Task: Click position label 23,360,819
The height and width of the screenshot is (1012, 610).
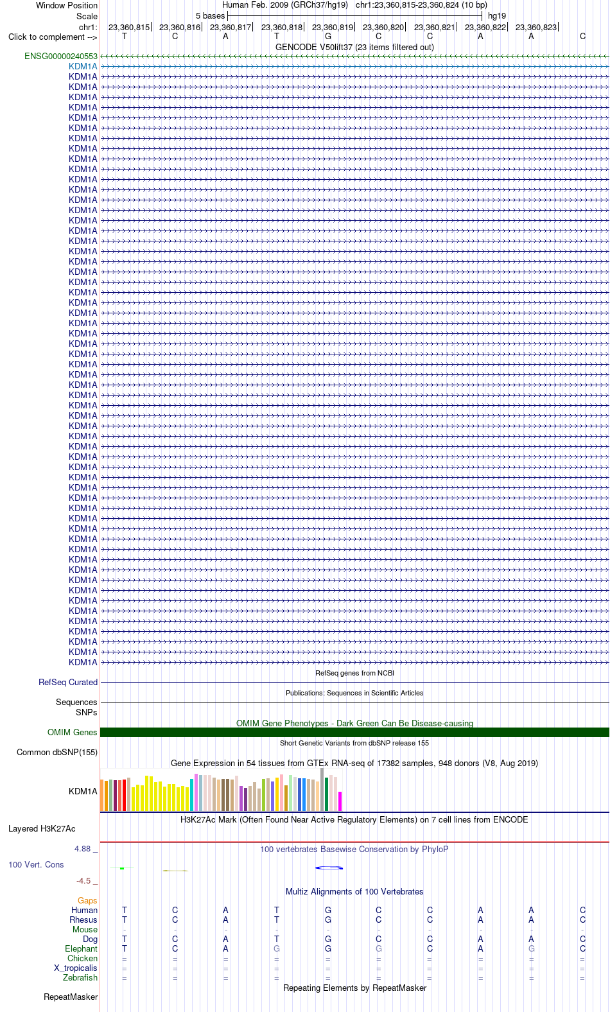Action: [x=333, y=28]
